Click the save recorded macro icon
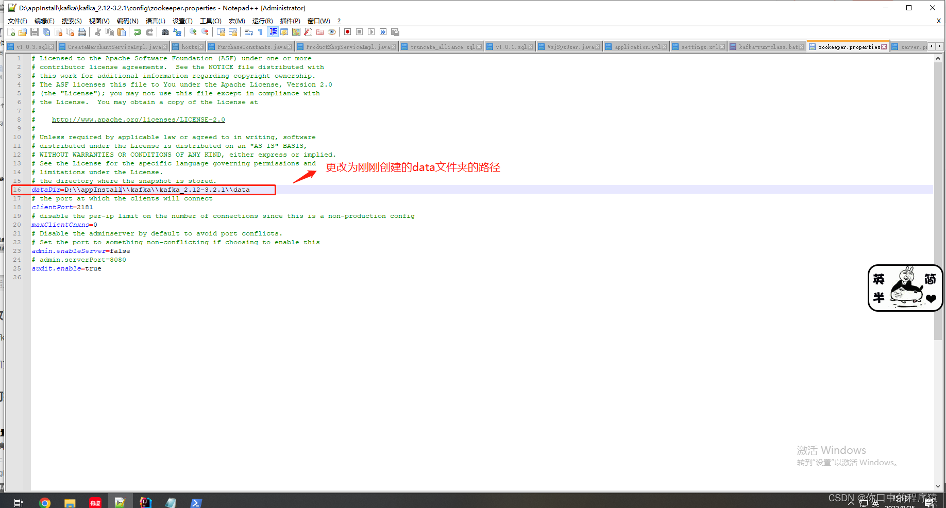 tap(395, 32)
